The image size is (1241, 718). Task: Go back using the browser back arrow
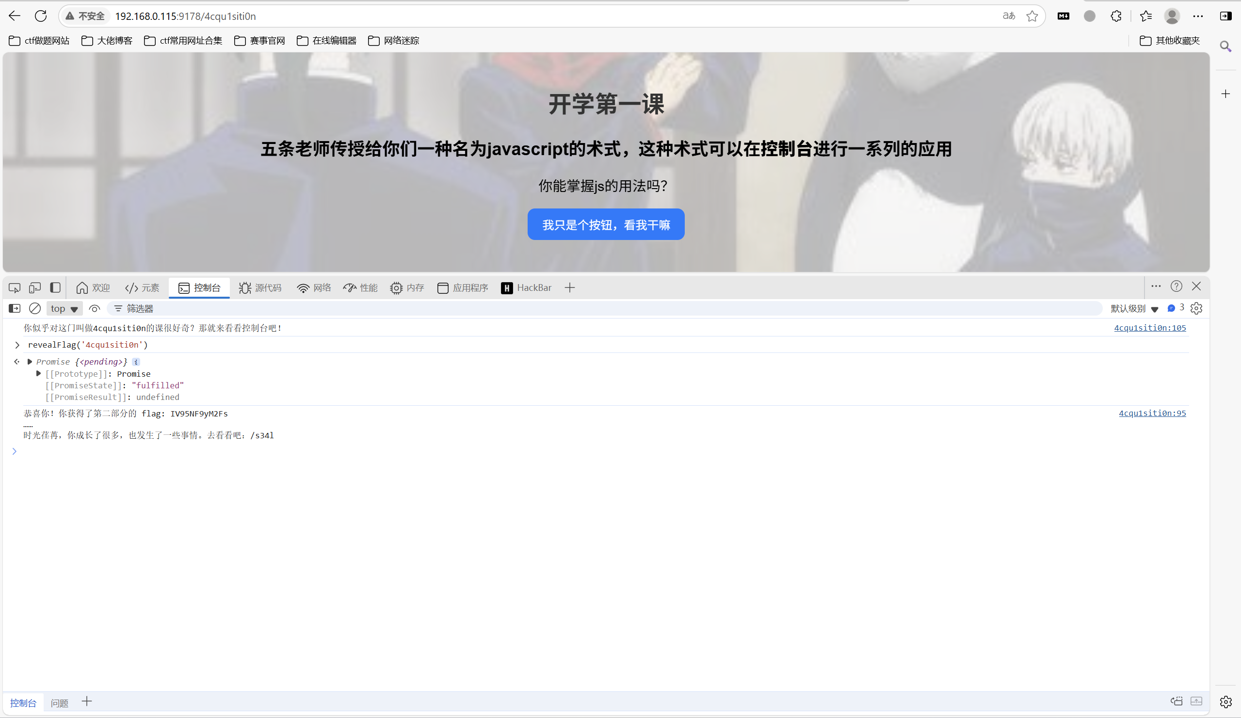point(14,16)
